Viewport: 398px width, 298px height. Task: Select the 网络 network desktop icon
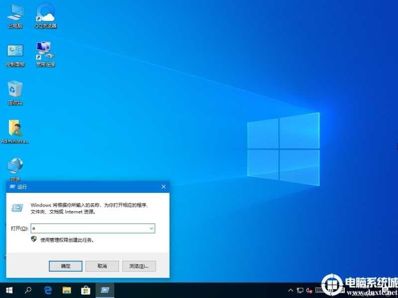(x=15, y=169)
